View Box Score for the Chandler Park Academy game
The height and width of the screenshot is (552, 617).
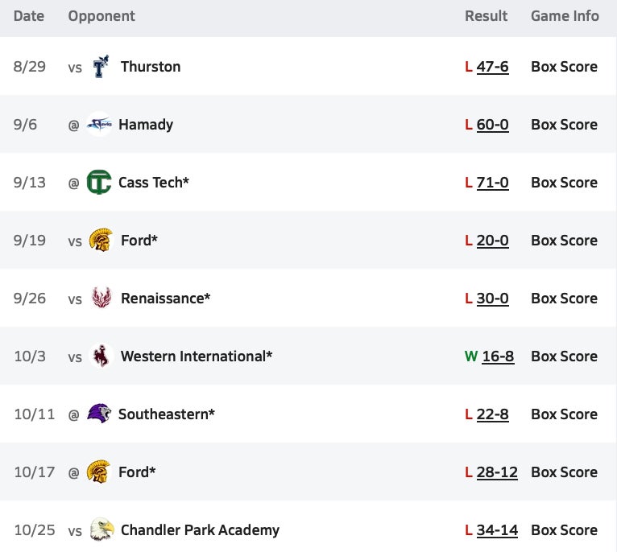click(x=564, y=530)
